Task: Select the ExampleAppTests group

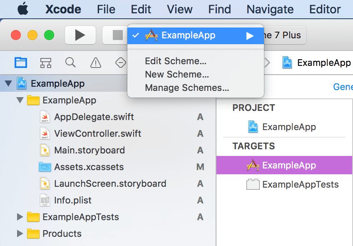Action: click(x=81, y=217)
